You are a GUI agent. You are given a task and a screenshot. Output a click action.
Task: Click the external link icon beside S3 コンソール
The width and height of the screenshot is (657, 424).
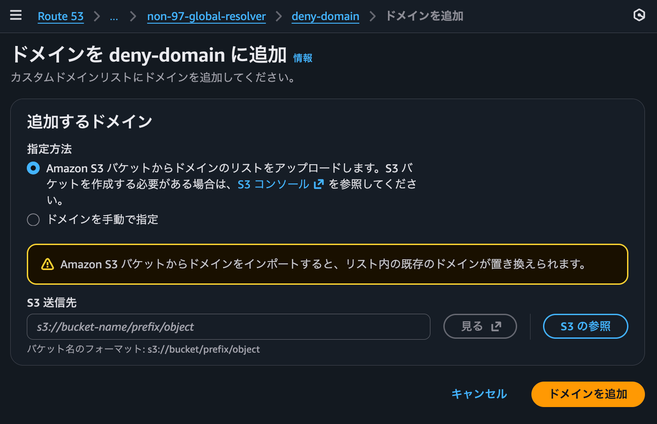point(318,184)
